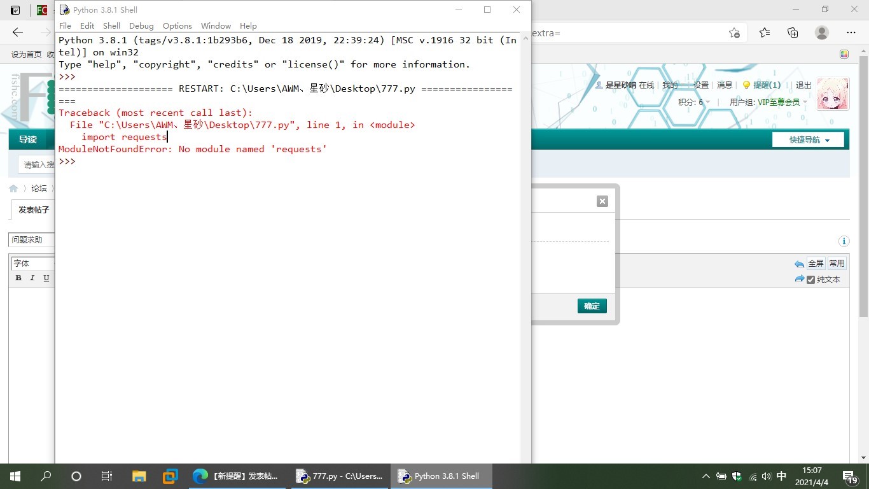This screenshot has width=869, height=489.
Task: Open the Edit menu in Python Shell
Action: (87, 25)
